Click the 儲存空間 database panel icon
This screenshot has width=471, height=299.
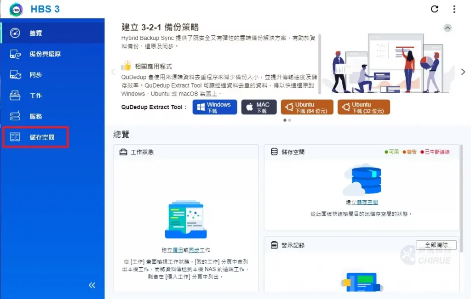point(274,152)
